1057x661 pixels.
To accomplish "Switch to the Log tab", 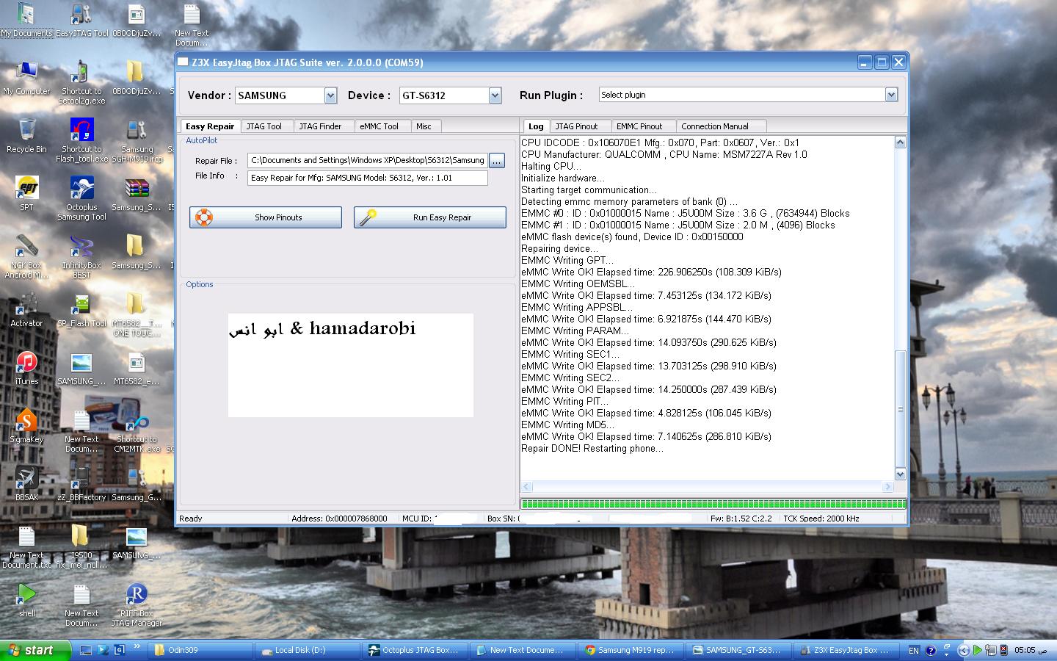I will (537, 126).
